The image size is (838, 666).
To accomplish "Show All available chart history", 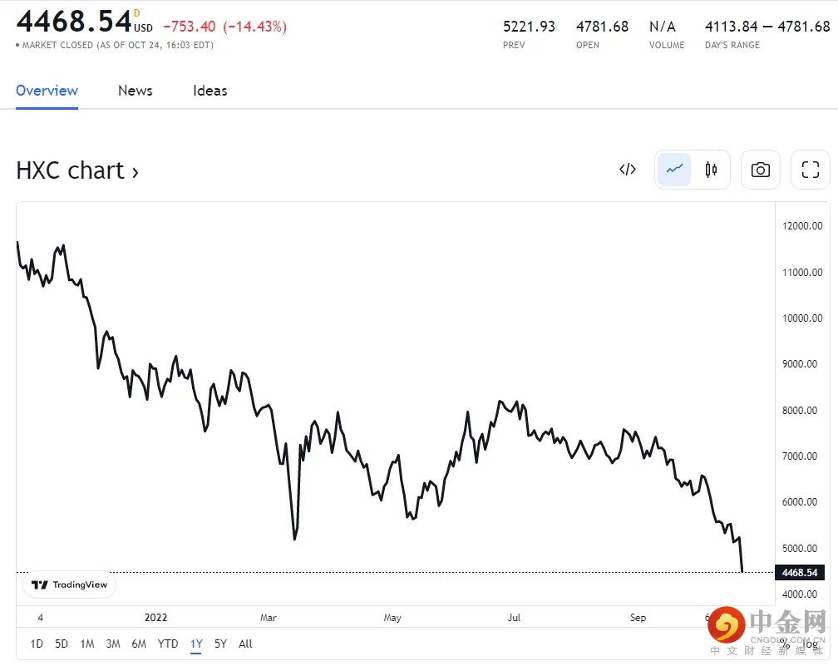I will (245, 644).
